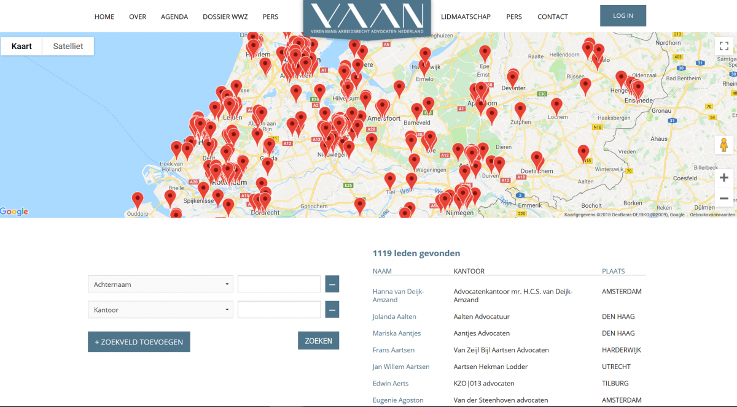Toggle fullscreen map view
The image size is (737, 407).
coord(723,45)
